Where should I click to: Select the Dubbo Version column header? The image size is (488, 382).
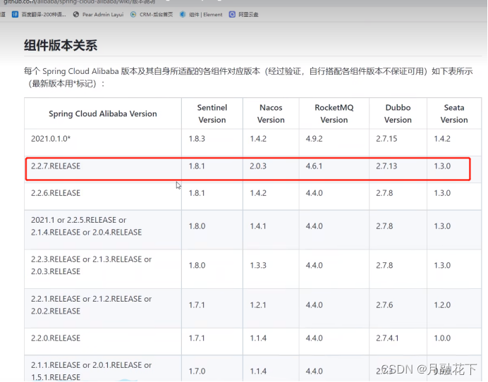coord(398,113)
